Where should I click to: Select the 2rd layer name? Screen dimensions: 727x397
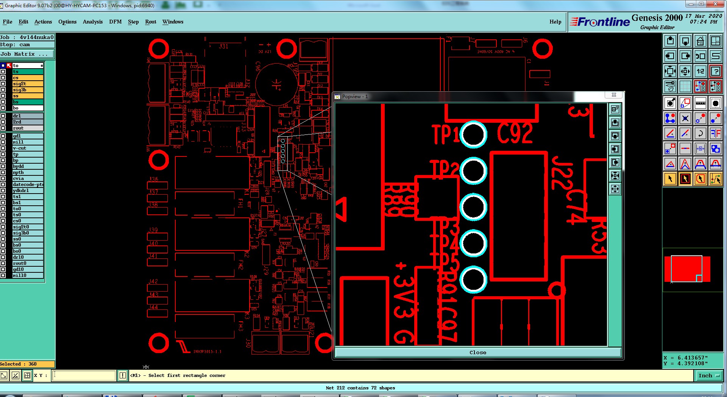[28, 122]
